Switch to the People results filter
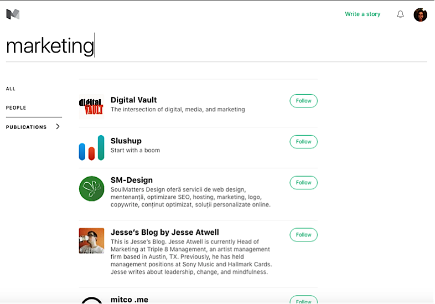The width and height of the screenshot is (435, 304). point(16,108)
